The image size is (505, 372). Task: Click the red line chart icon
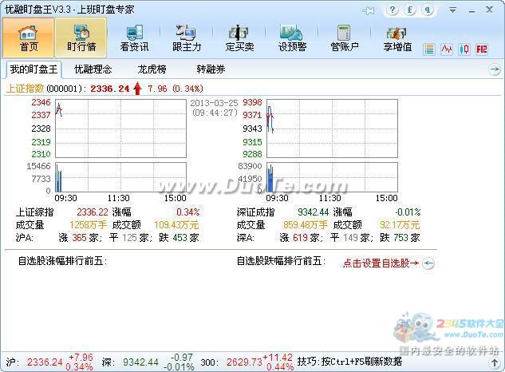(x=447, y=49)
